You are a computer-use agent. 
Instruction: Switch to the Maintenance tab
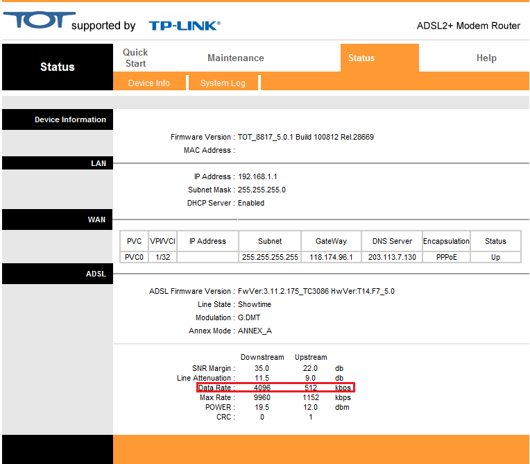coord(236,58)
